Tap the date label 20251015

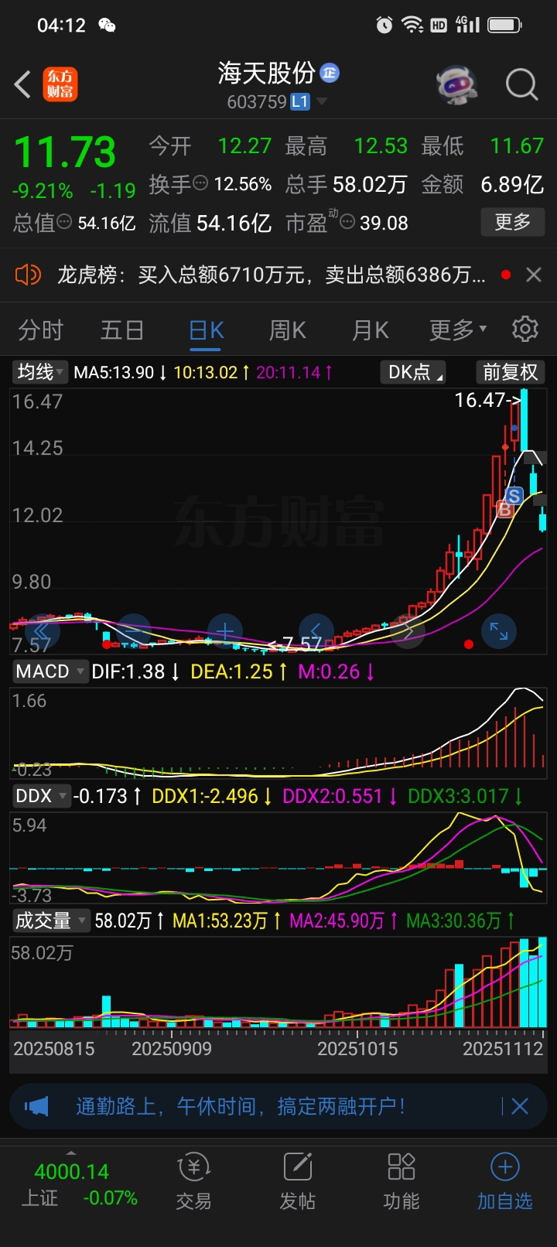click(x=357, y=1049)
